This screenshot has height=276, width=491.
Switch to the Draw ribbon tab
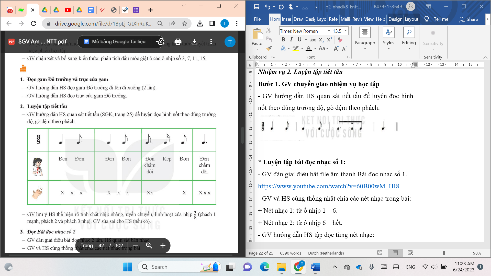click(x=298, y=19)
